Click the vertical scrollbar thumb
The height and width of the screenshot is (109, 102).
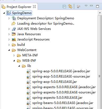pos(100,62)
